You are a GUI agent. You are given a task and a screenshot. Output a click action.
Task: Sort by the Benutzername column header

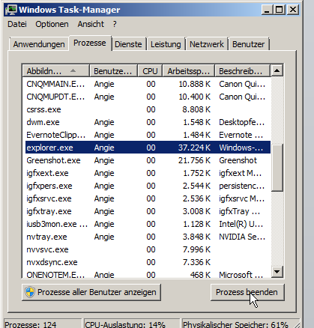click(x=113, y=71)
